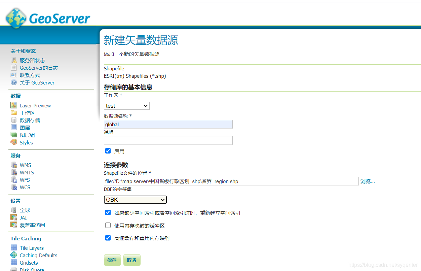Screen dimensions: 421x271
Task: Open 服务器状态 server status page
Action: pyautogui.click(x=32, y=60)
